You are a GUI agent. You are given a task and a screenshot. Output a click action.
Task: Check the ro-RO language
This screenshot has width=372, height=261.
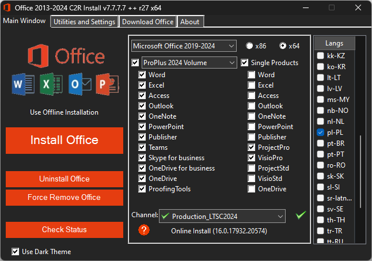[x=320, y=165]
